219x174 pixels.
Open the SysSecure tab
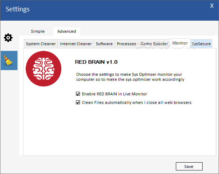[x=201, y=44]
